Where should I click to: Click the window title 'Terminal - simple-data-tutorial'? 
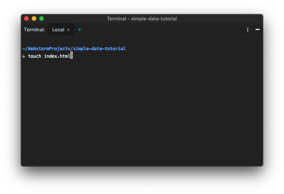(x=142, y=18)
